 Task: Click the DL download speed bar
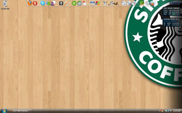tap(176, 23)
